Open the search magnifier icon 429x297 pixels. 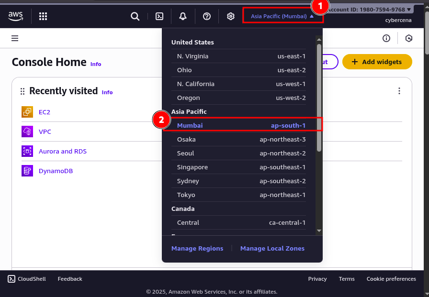pos(135,16)
